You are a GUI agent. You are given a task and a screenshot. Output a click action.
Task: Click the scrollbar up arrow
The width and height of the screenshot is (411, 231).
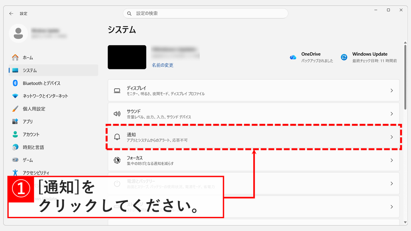405,43
